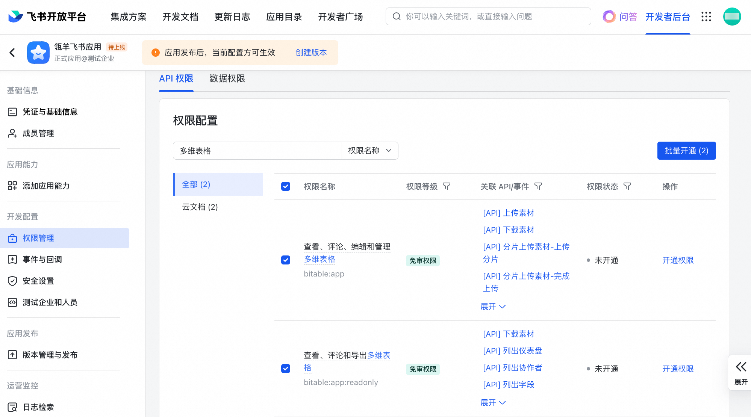This screenshot has height=417, width=751.
Task: Open the 权限名称 search type dropdown
Action: click(x=370, y=151)
